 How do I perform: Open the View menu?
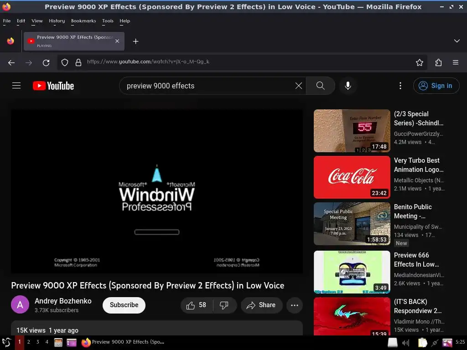tap(37, 21)
